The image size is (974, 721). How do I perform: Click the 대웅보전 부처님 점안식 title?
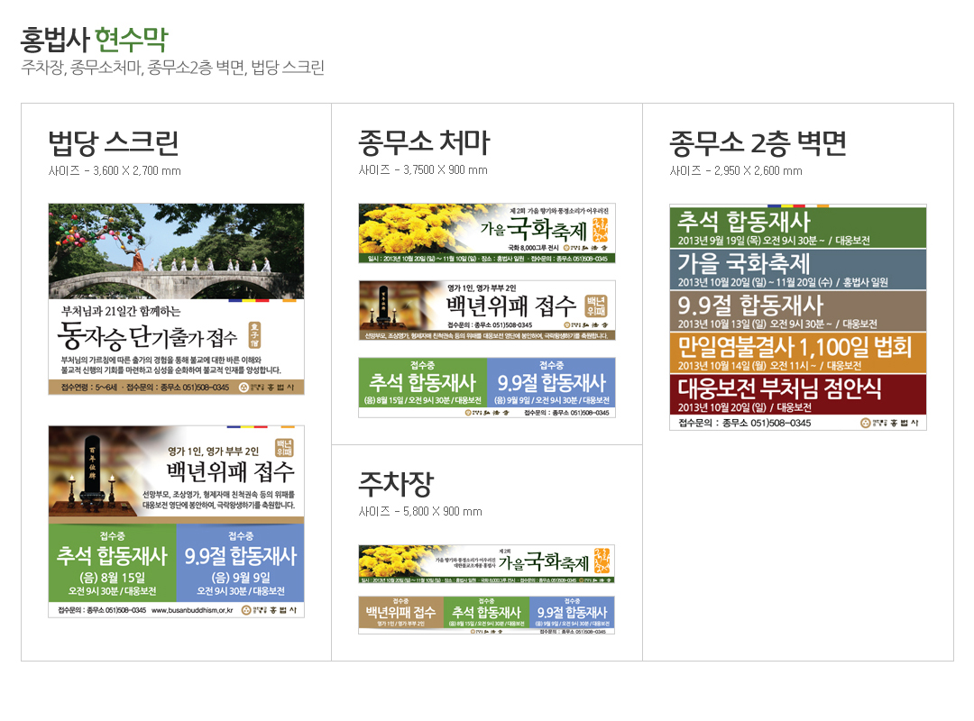tap(779, 388)
